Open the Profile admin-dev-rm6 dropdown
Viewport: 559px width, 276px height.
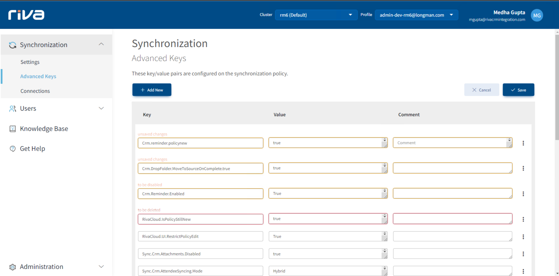click(x=416, y=15)
